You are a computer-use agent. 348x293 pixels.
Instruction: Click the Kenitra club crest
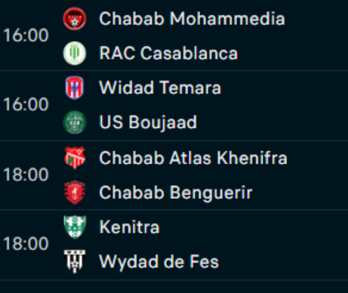click(x=75, y=227)
